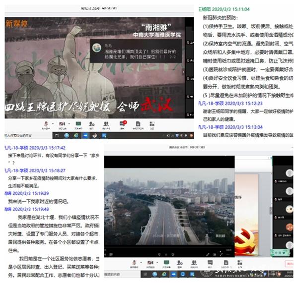Skip to next item in shared video player

click(173, 255)
